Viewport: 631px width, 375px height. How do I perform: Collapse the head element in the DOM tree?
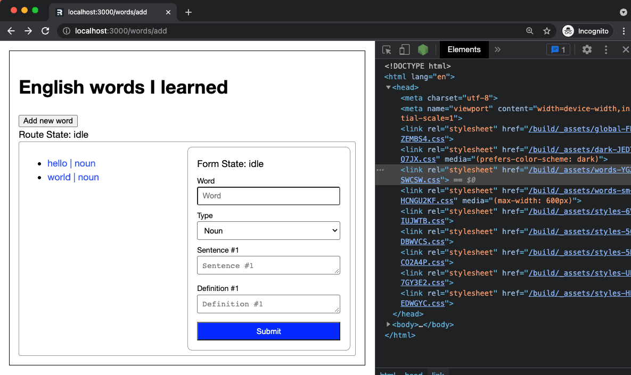coord(388,87)
